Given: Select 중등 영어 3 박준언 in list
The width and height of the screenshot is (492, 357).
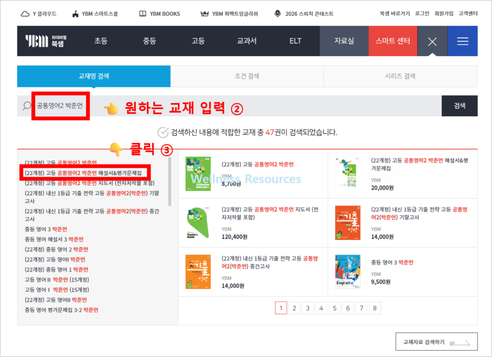Looking at the screenshot, I should coord(46,229).
